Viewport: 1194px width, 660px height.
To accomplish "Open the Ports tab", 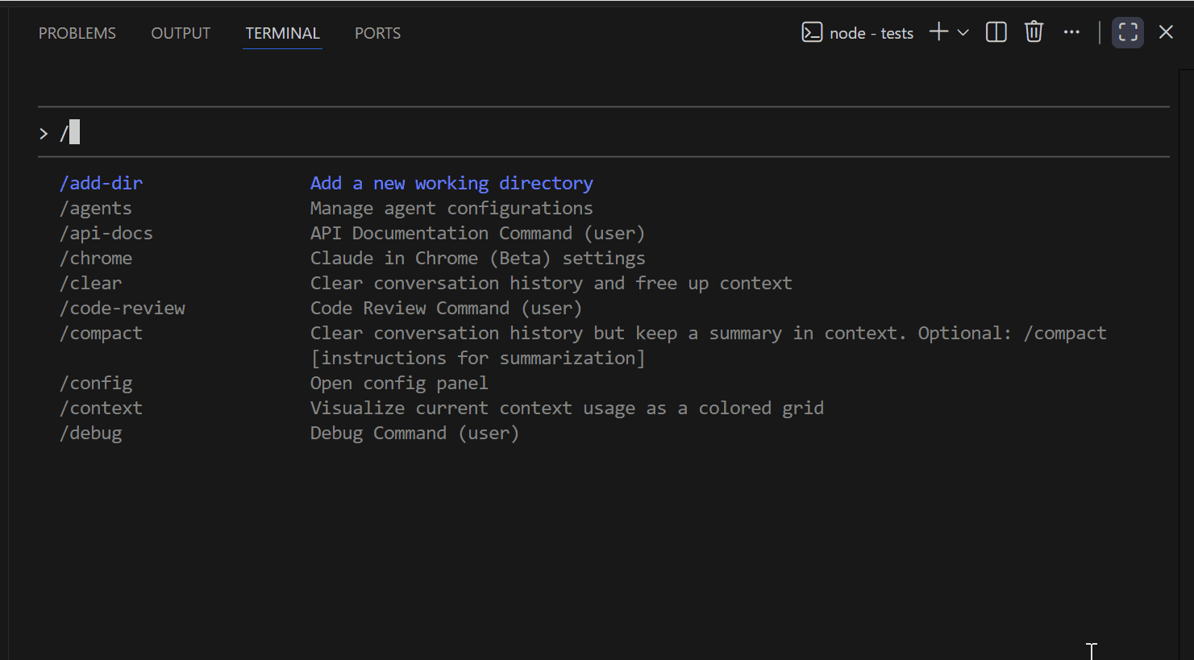I will point(377,33).
